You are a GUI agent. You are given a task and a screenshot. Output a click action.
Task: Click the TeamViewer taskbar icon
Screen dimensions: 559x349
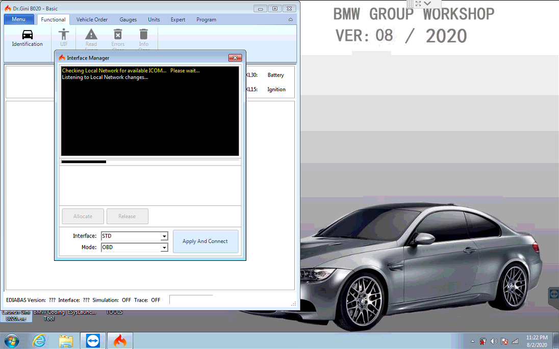93,341
